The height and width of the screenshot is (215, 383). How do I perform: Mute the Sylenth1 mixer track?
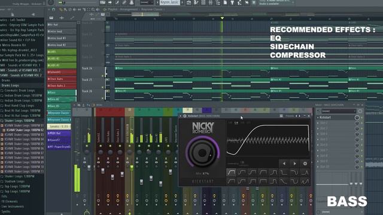(101, 146)
